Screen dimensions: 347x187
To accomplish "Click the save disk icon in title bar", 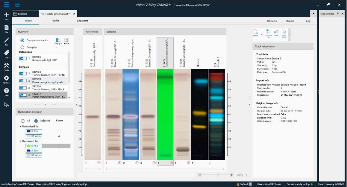I will (17, 5).
